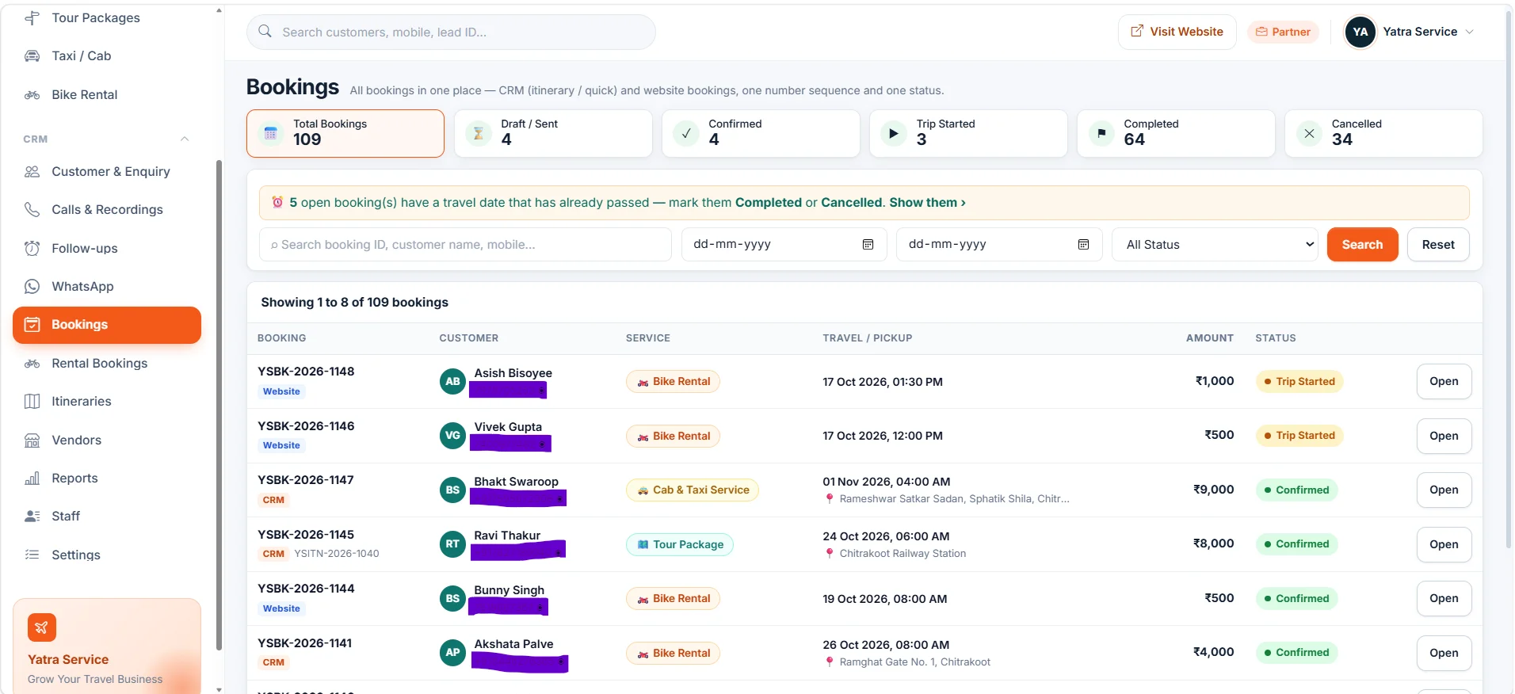
Task: Focus the search booking ID field
Action: 465,244
